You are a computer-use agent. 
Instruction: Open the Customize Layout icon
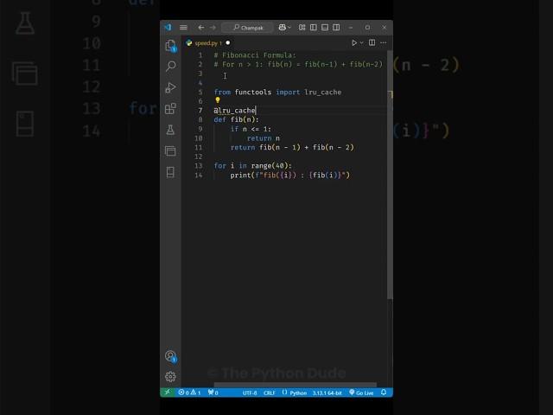click(x=302, y=27)
